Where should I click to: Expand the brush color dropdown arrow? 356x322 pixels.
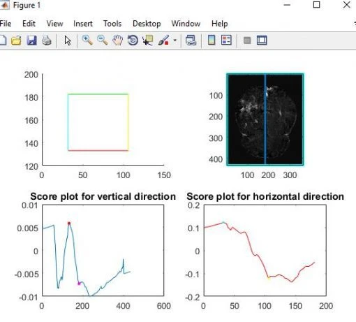tap(175, 41)
